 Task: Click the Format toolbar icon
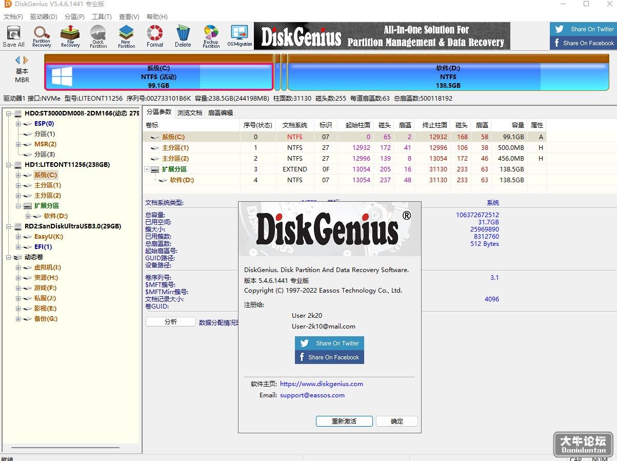click(155, 36)
